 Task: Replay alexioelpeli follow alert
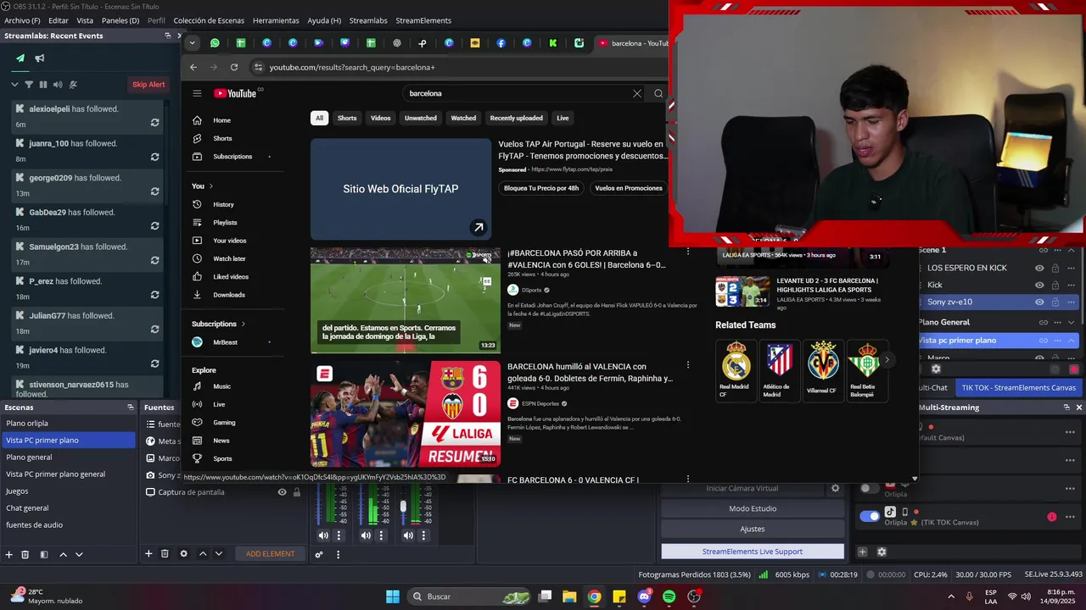click(x=154, y=123)
